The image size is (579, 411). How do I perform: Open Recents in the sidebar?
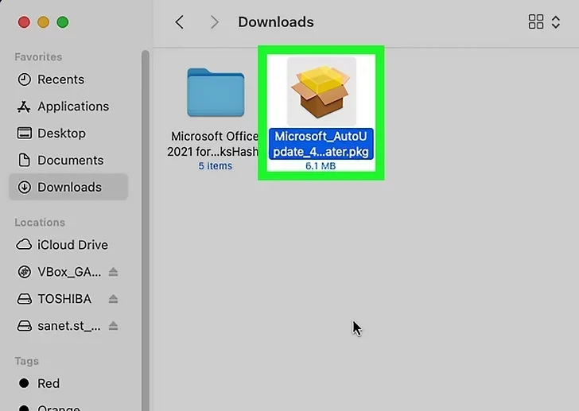coord(68,79)
